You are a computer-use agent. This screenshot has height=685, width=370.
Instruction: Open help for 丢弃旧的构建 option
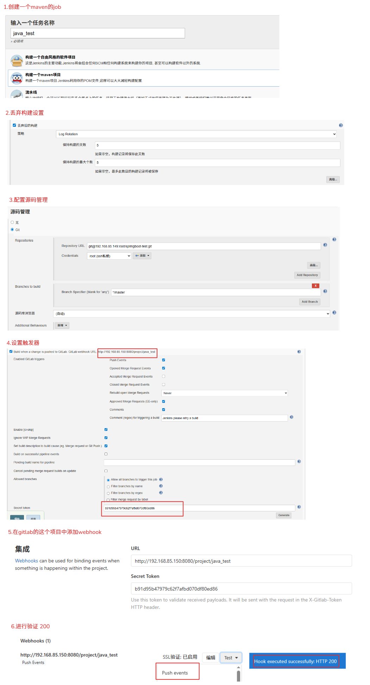pos(341,125)
